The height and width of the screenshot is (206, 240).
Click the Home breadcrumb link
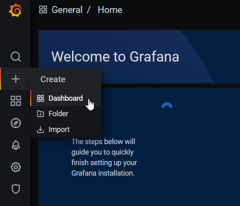tap(110, 10)
